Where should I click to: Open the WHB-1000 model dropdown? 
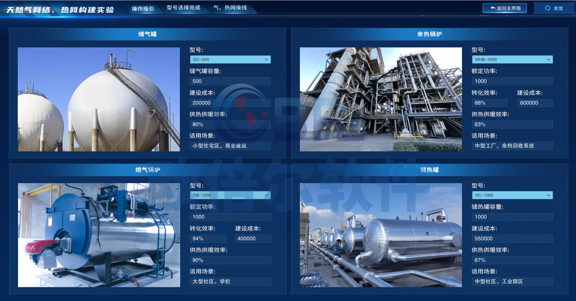512,59
